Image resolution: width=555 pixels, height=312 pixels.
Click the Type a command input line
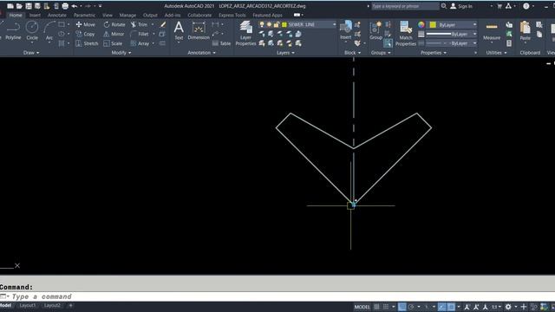click(277, 296)
